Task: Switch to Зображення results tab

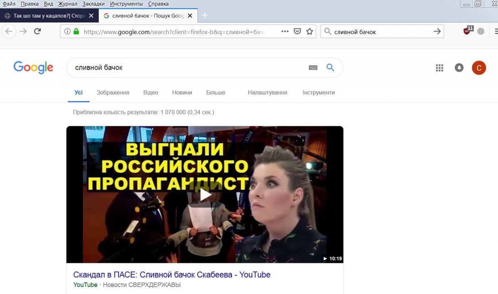Action: [113, 93]
